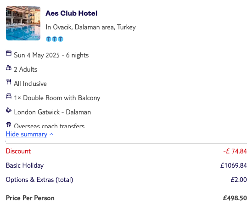Viewport: 252px width, 209px height.
Task: Click the Aes Club Hotel title
Action: [x=72, y=13]
